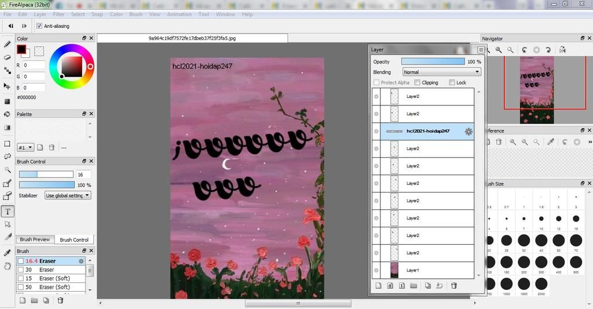Screen dimensions: 593x309
Task: Switch to the Brush Preview tab
Action: (35, 239)
